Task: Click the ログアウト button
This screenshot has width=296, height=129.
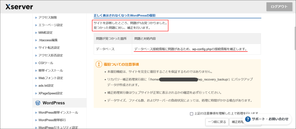Action: (279, 7)
